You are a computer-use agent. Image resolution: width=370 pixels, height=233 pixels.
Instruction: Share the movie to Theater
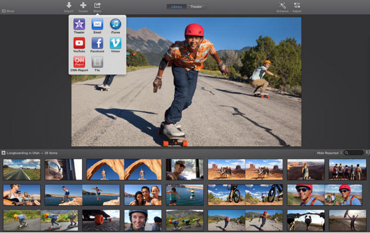(79, 24)
